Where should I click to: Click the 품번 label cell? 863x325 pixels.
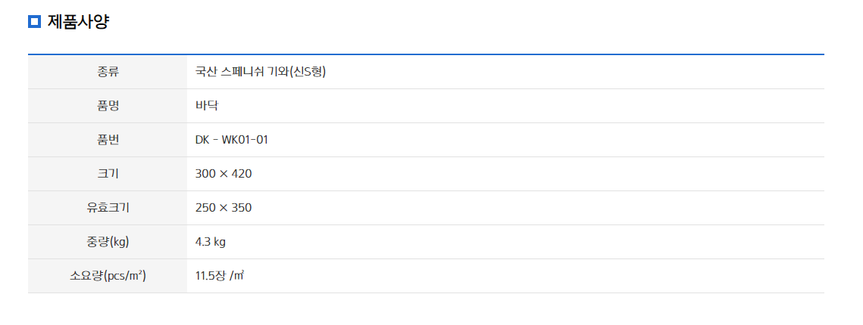pyautogui.click(x=108, y=140)
